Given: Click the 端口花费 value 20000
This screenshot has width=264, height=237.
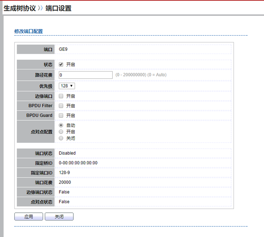Looking at the screenshot, I should click(65, 183).
